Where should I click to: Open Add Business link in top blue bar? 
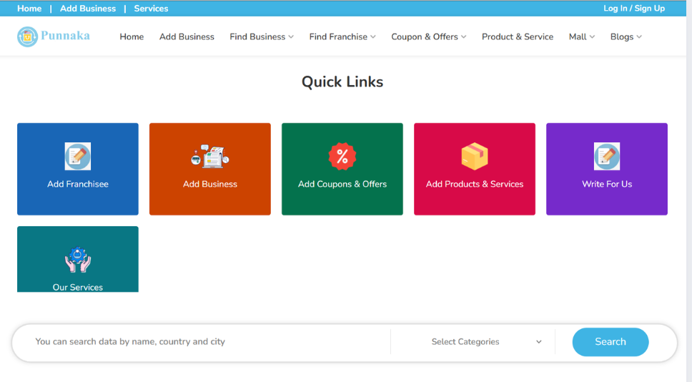[x=88, y=9]
